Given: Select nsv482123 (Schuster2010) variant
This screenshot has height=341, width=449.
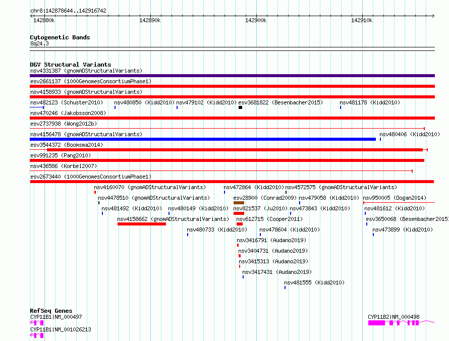Looking at the screenshot, I should [x=67, y=102].
